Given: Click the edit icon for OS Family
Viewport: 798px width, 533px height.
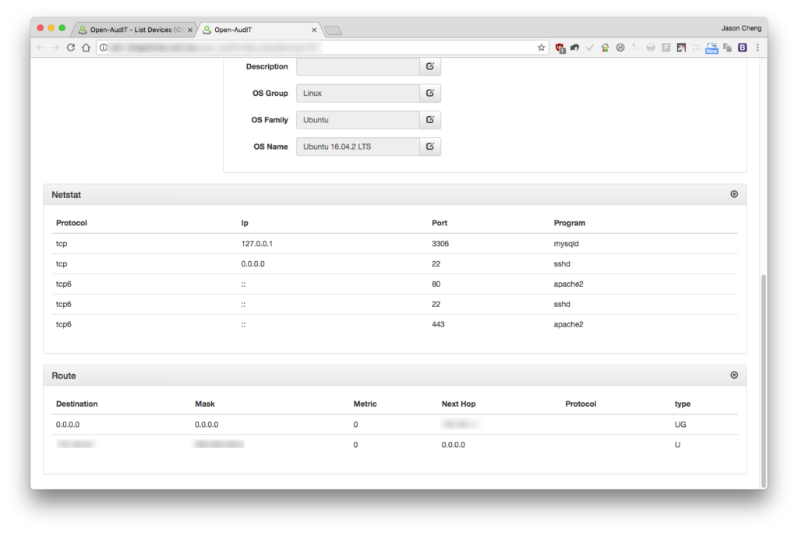Looking at the screenshot, I should click(430, 120).
